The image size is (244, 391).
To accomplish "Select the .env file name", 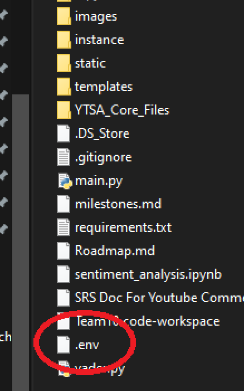I will click(x=87, y=345).
